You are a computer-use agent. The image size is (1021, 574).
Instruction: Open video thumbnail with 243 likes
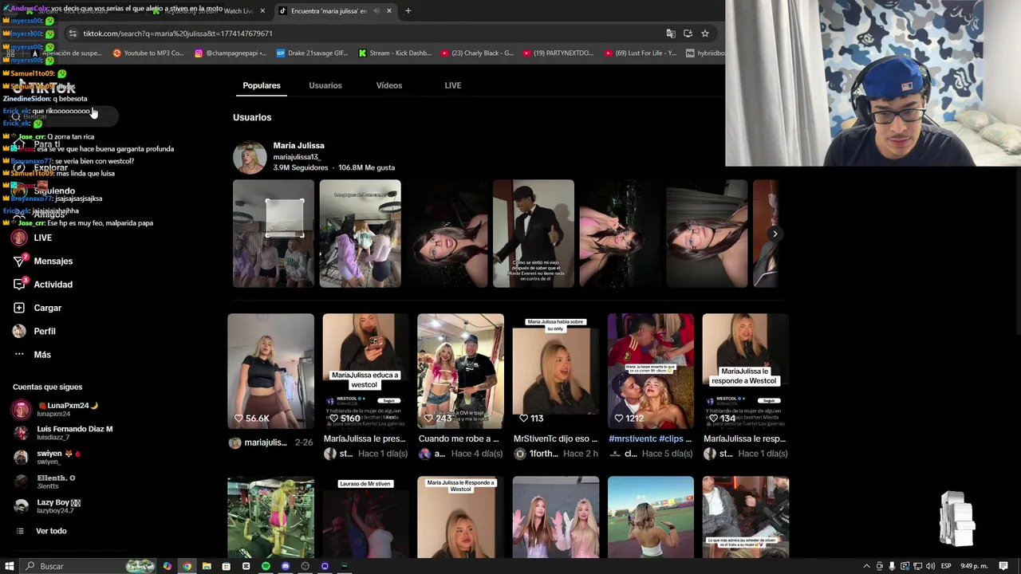460,371
